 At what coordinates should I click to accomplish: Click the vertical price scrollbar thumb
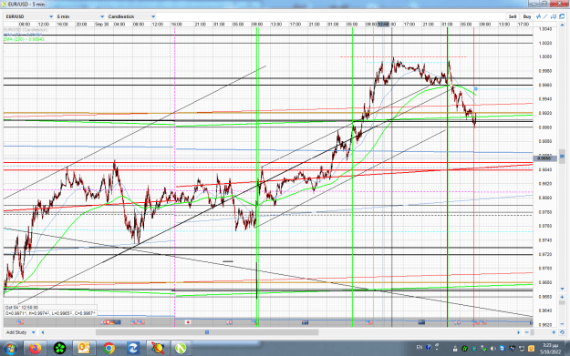[x=562, y=157]
